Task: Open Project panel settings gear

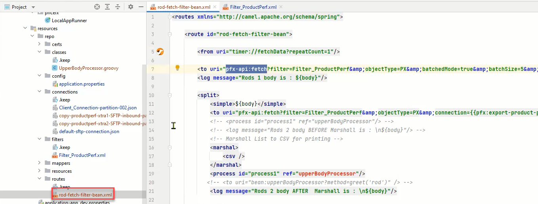Action: (131, 7)
